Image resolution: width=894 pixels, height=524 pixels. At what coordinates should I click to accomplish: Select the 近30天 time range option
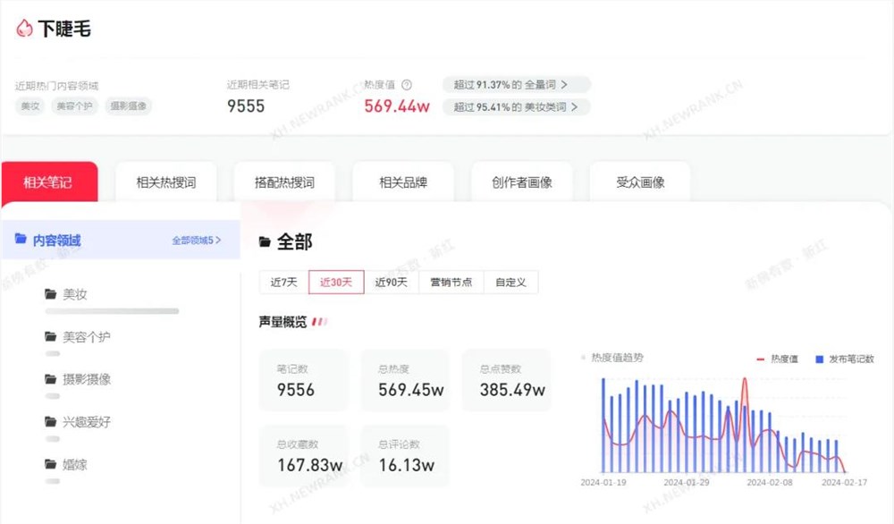[x=335, y=281]
